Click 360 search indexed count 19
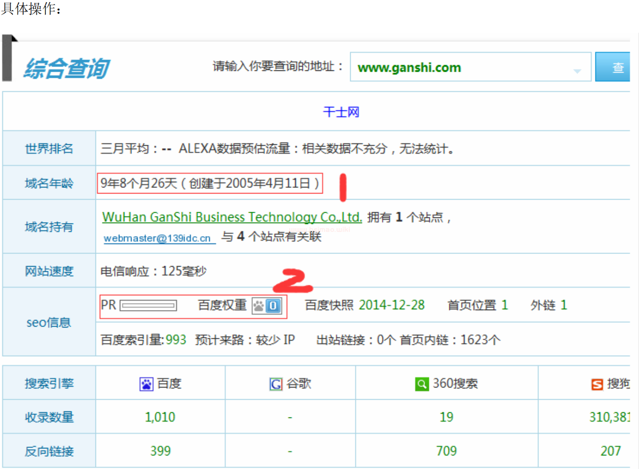Screen dimensions: 639x469 point(446,417)
